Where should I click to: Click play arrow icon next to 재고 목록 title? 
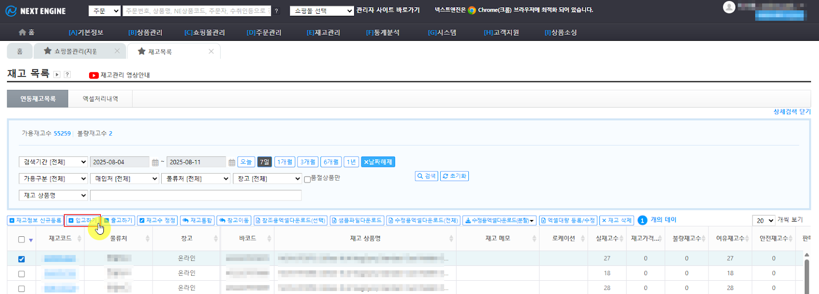[x=57, y=75]
